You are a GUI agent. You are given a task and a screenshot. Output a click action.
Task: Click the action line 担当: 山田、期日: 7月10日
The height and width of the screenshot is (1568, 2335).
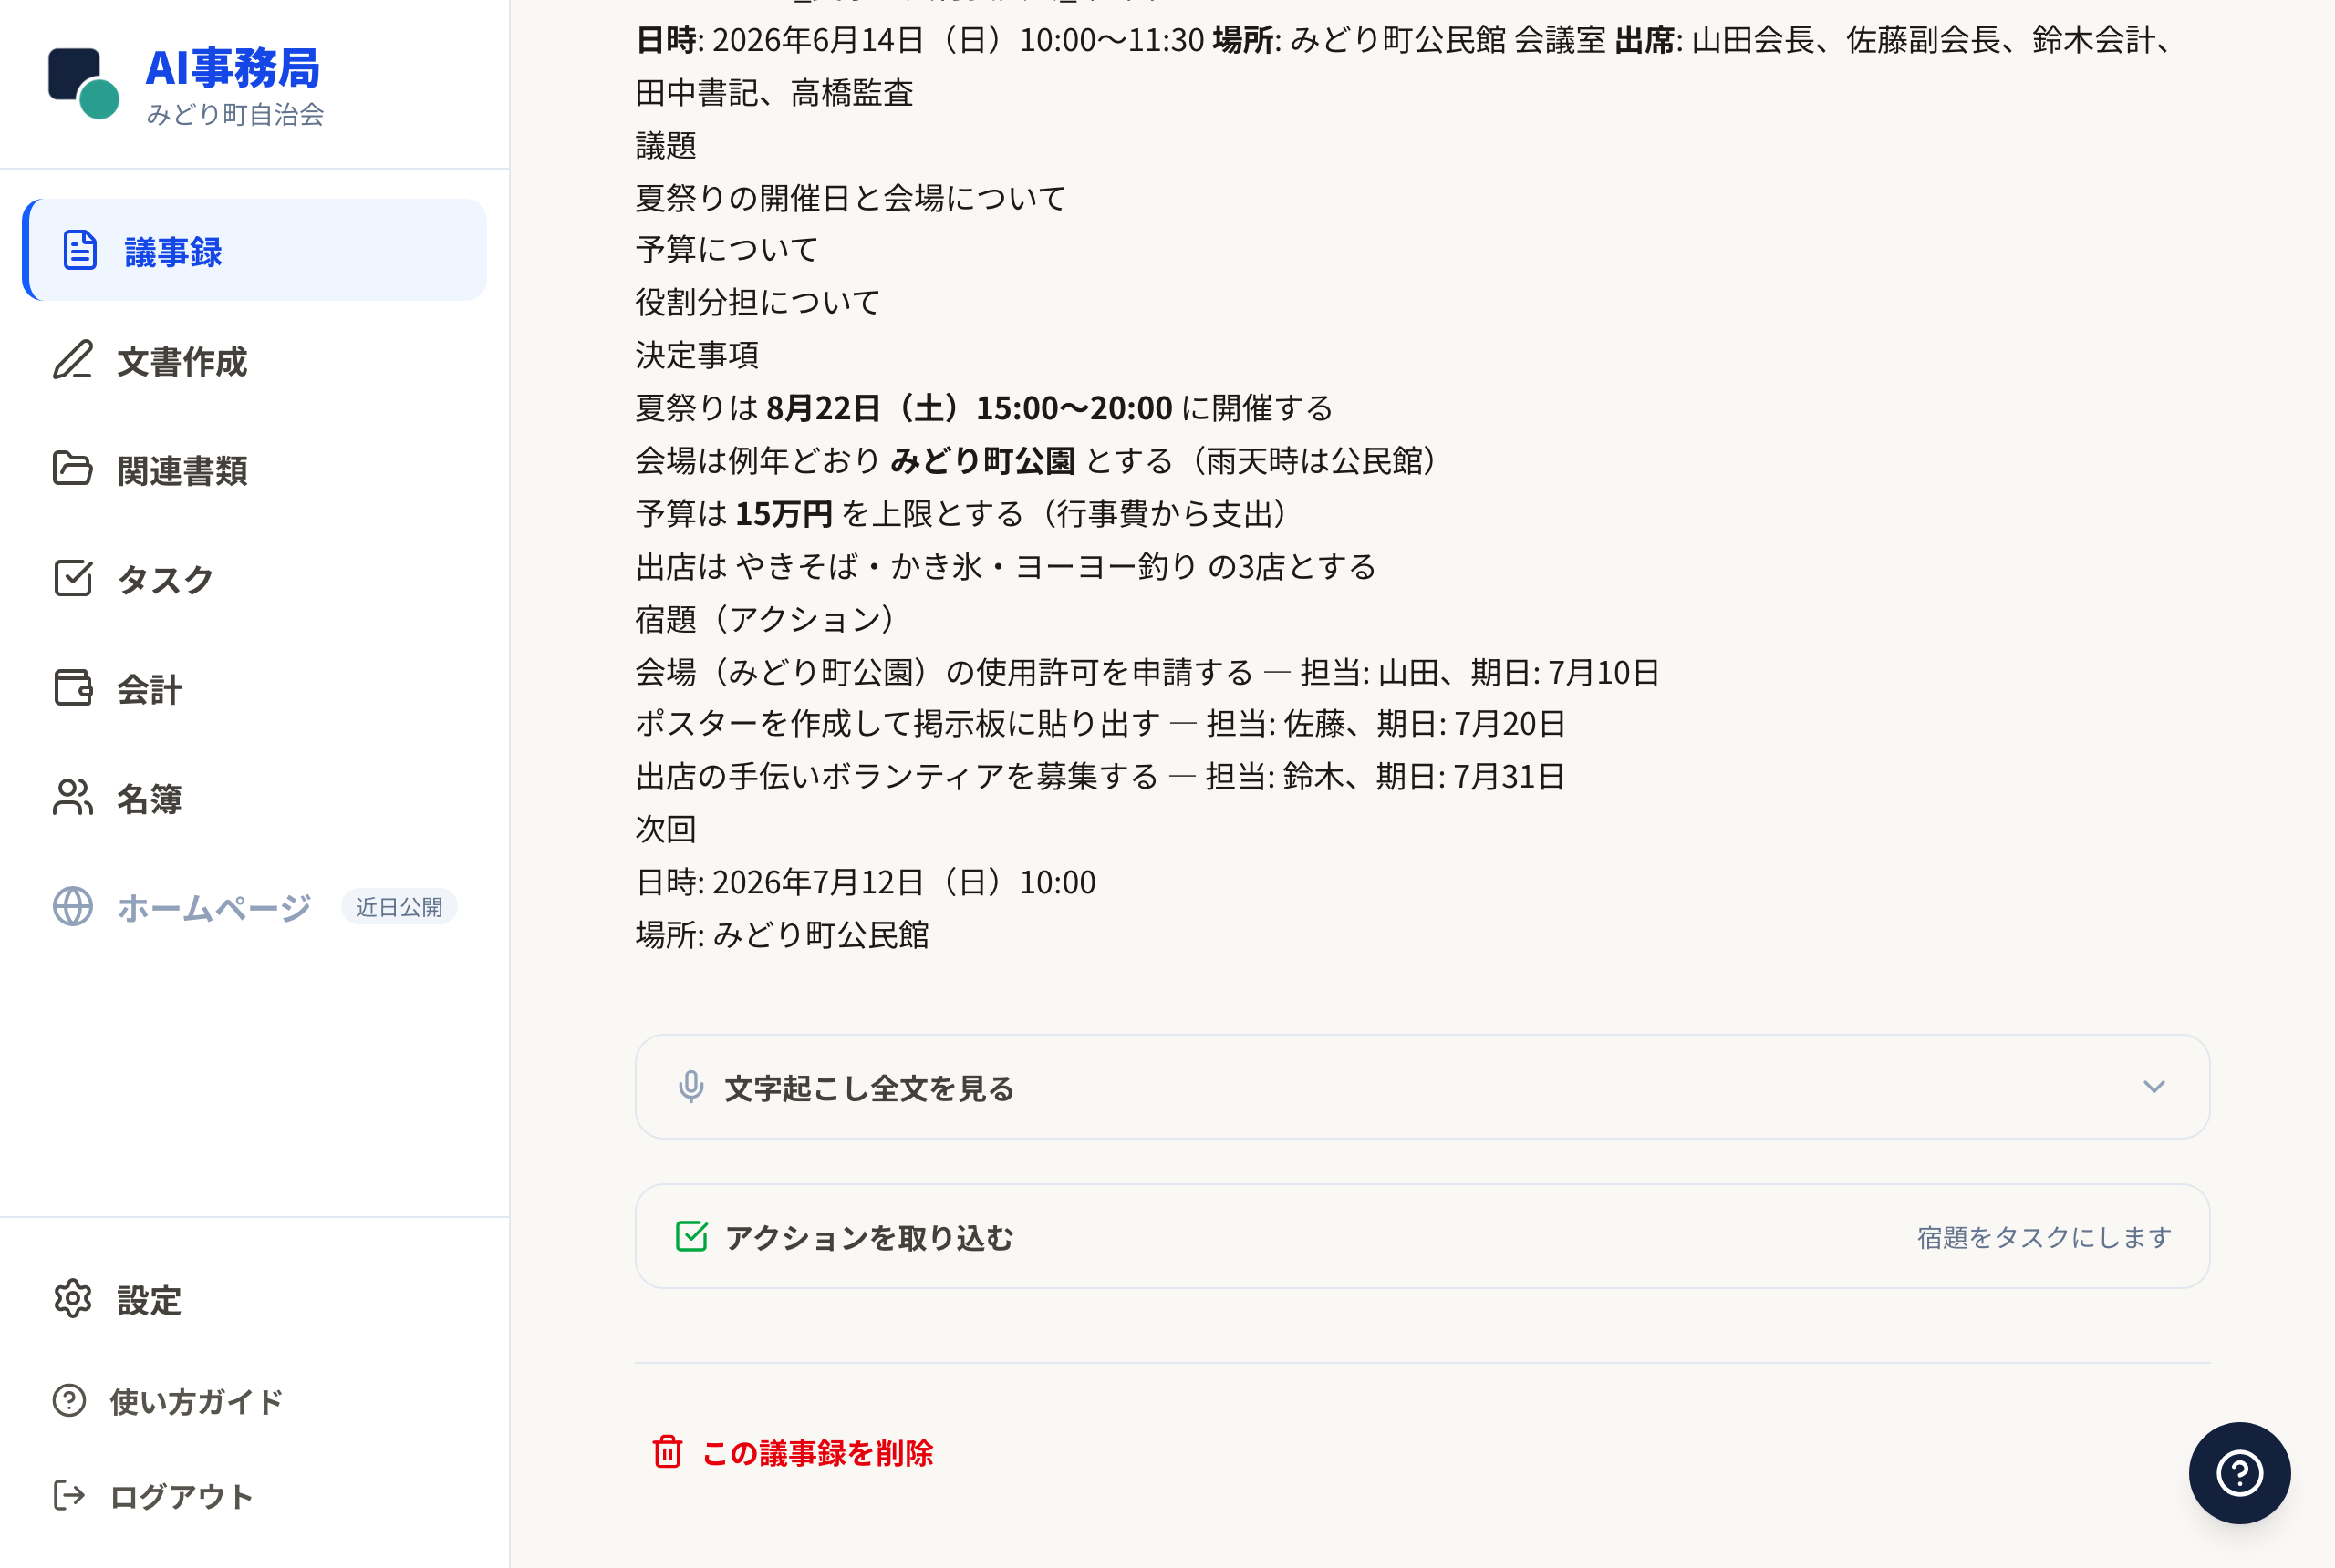coord(1147,672)
